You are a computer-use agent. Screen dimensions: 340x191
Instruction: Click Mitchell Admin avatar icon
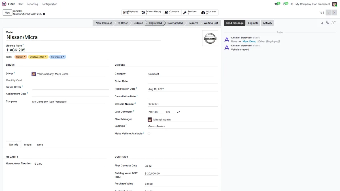pyautogui.click(x=150, y=119)
